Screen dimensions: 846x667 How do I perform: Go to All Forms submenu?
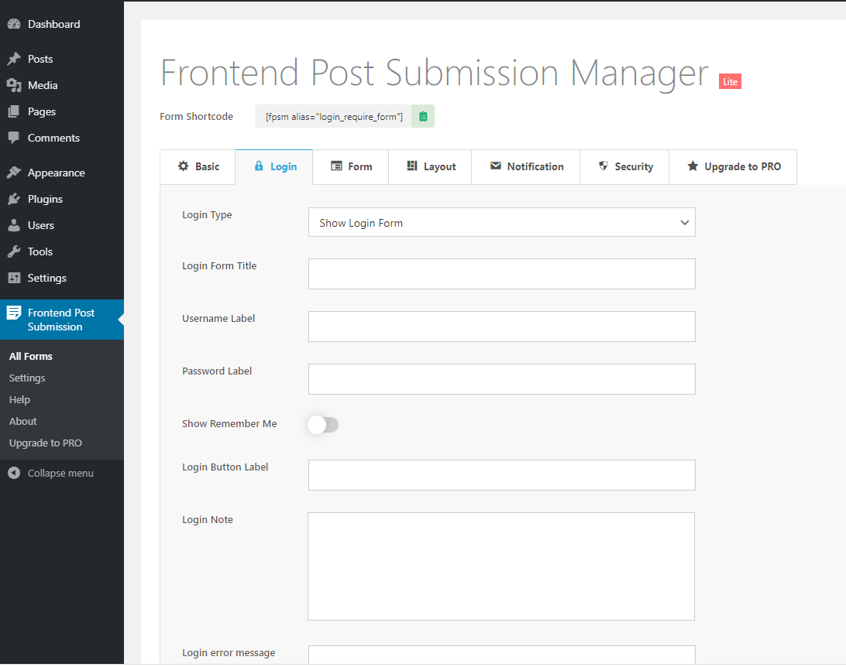(x=31, y=356)
